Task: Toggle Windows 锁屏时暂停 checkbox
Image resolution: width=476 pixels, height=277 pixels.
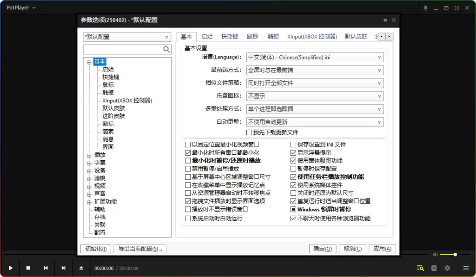Action: pyautogui.click(x=293, y=209)
